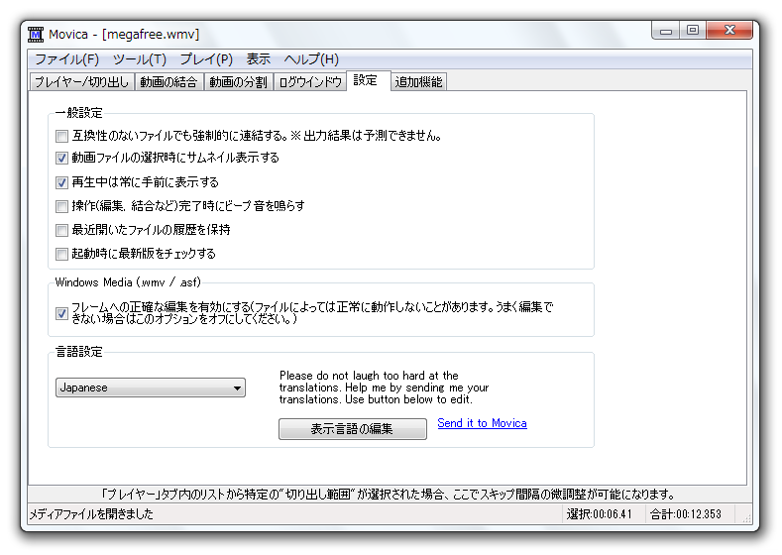The width and height of the screenshot is (782, 555).
Task: Click the 一般設定 group label
Action: pyautogui.click(x=79, y=113)
